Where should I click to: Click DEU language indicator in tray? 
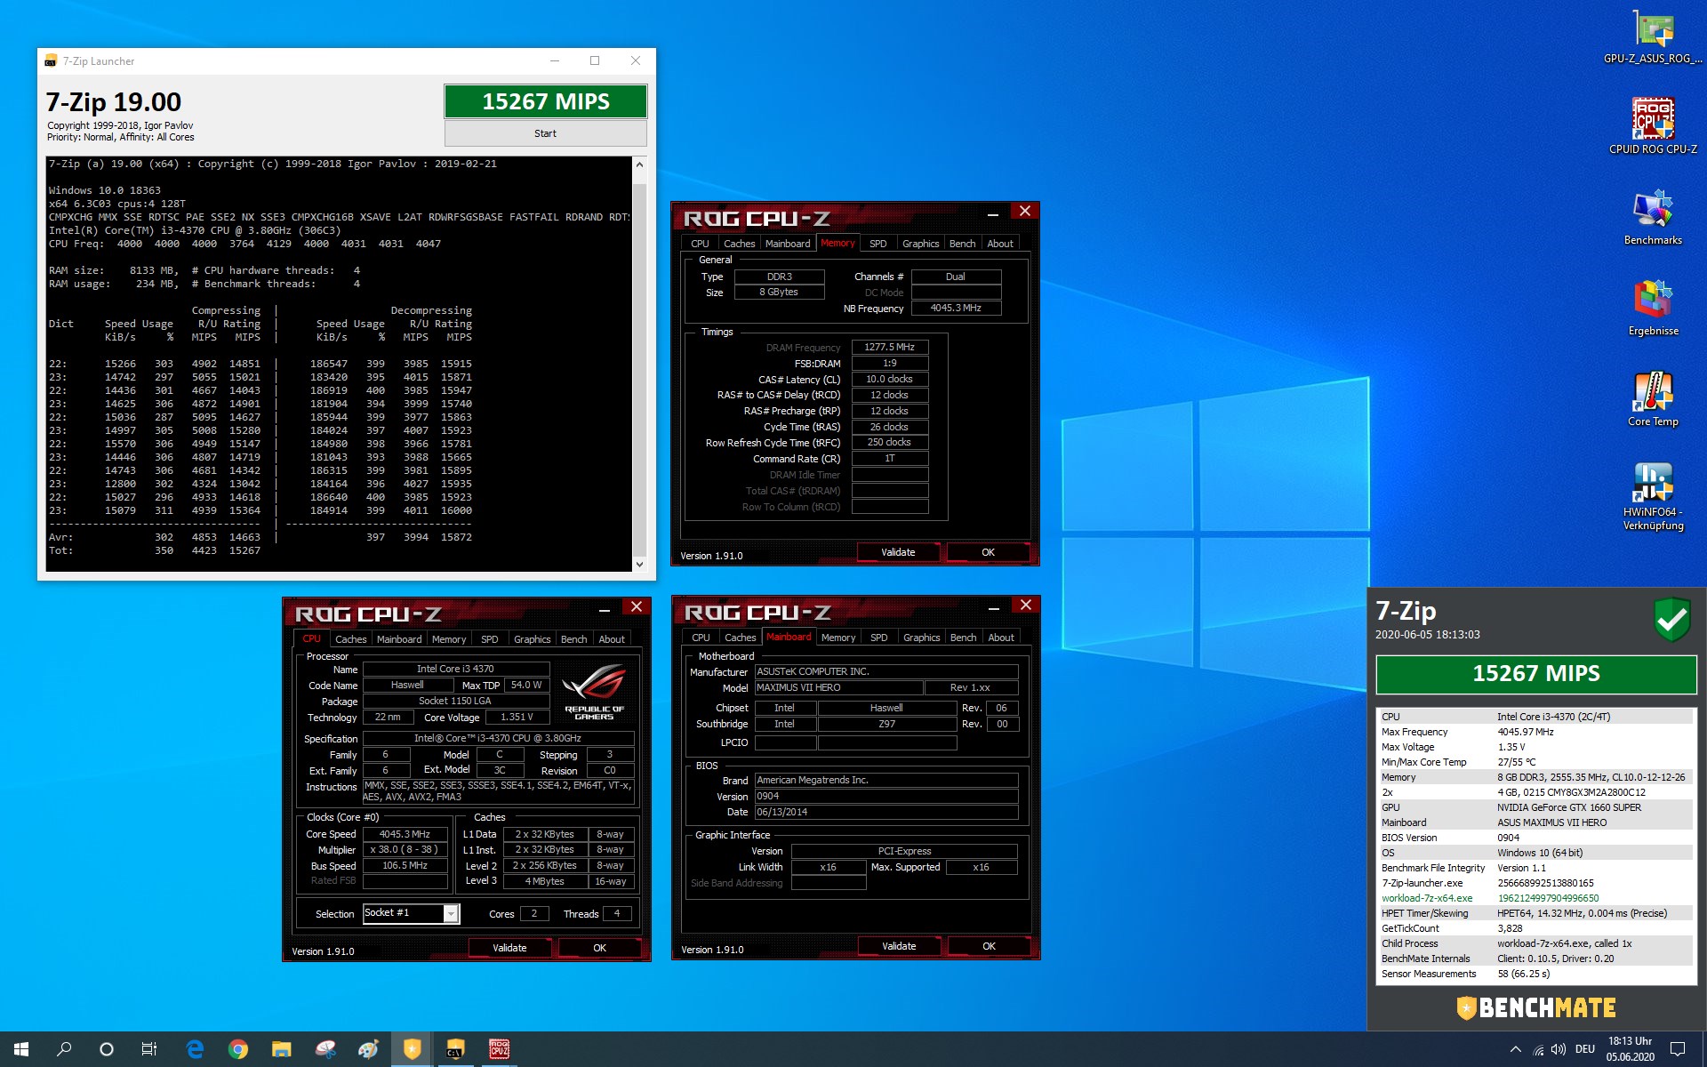pyautogui.click(x=1585, y=1049)
